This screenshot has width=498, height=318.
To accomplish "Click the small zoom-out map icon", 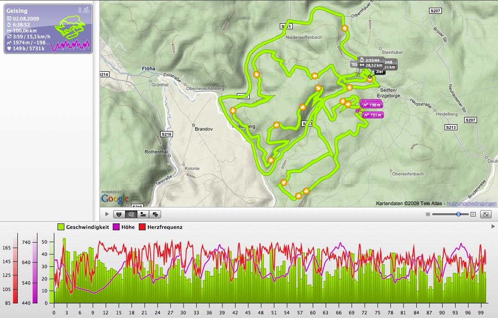I will tap(428, 214).
